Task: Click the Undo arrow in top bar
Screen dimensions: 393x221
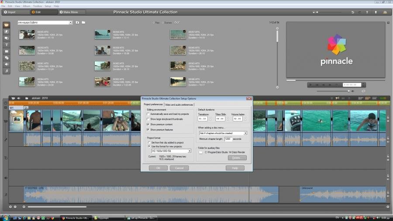Action: click(353, 12)
